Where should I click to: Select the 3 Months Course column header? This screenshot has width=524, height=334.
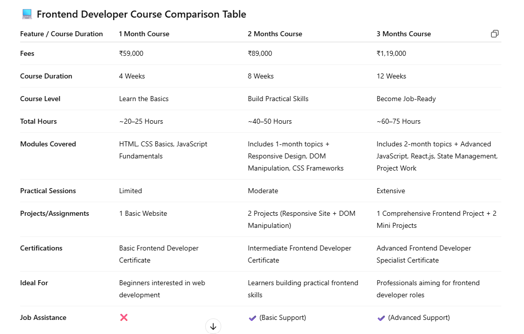tap(403, 34)
